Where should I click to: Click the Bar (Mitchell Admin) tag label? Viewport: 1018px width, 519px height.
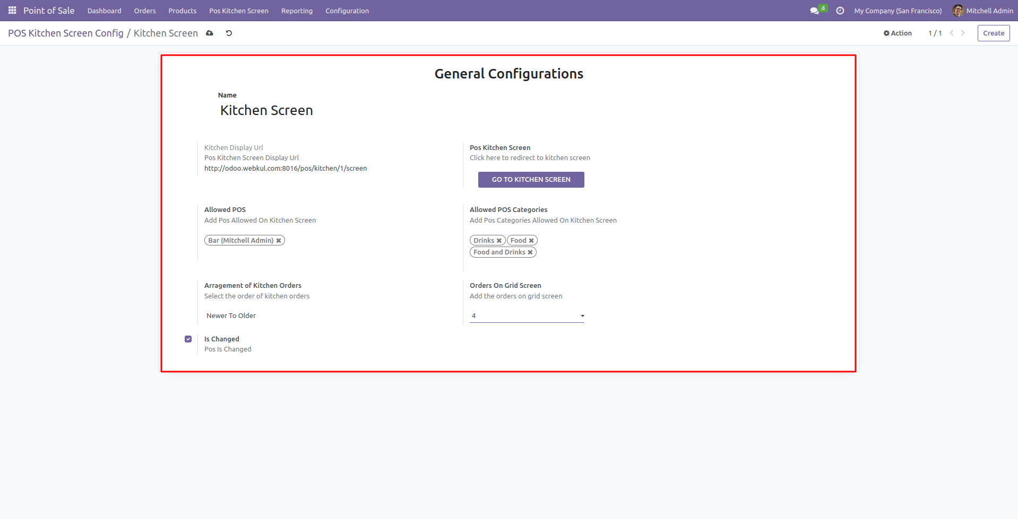[x=241, y=241]
